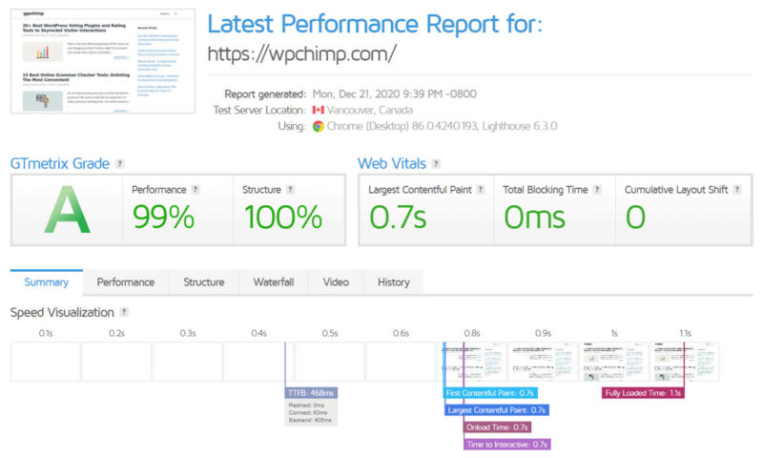Click the 99% Performance score
The image size is (763, 458).
click(163, 218)
